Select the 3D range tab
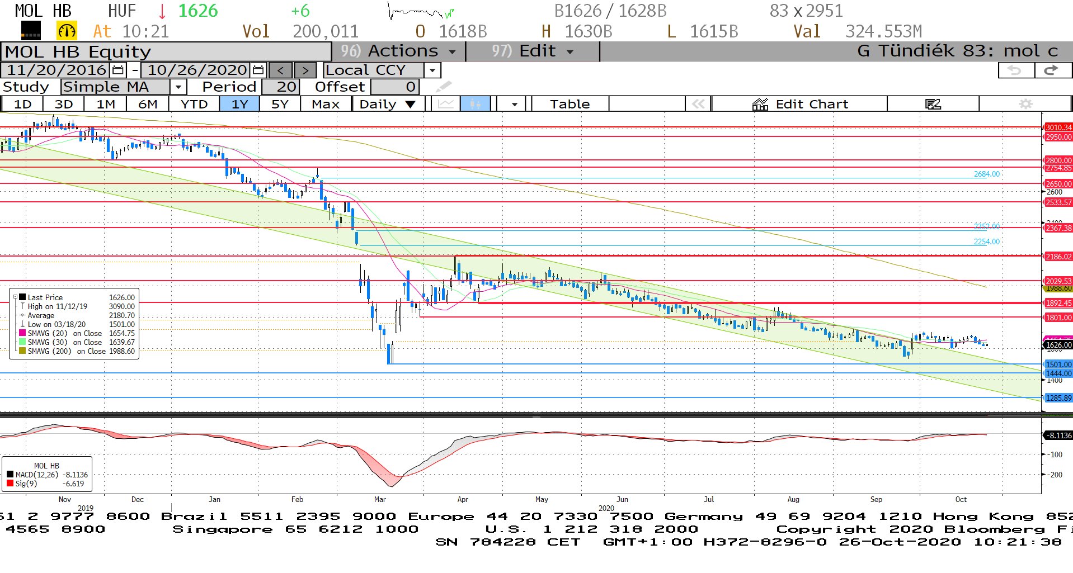Image resolution: width=1073 pixels, height=573 pixels. coord(64,104)
